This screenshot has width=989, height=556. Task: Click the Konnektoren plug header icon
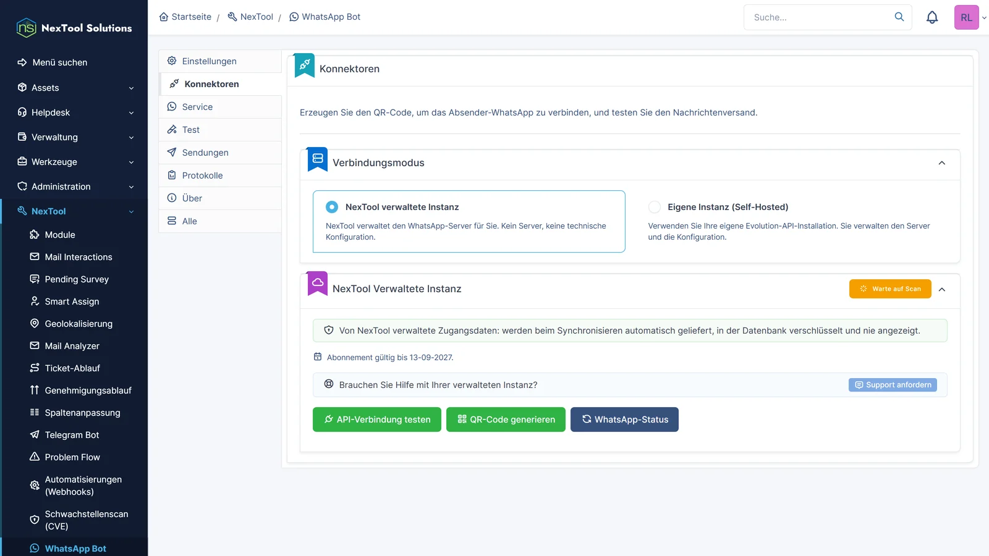[x=305, y=64]
